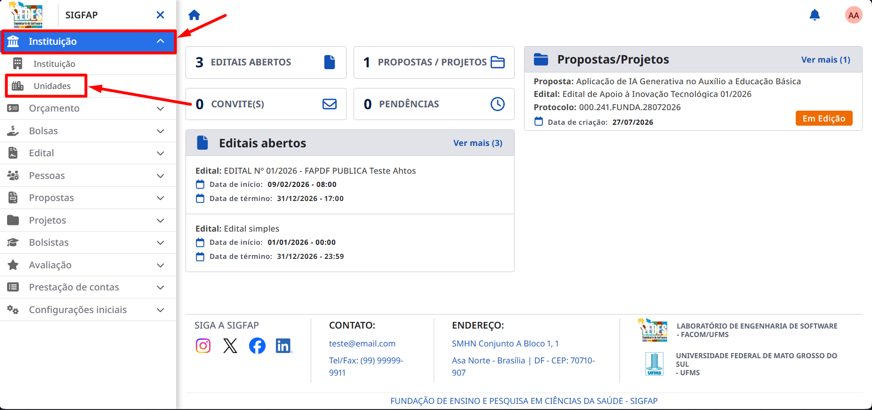This screenshot has width=872, height=410.
Task: Expand the Orçamento menu section
Action: tap(88, 108)
